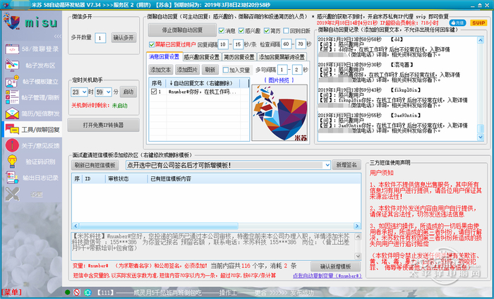The image size is (494, 299).
Task: Click the 点我自动复制变量 link
Action: click(x=327, y=276)
